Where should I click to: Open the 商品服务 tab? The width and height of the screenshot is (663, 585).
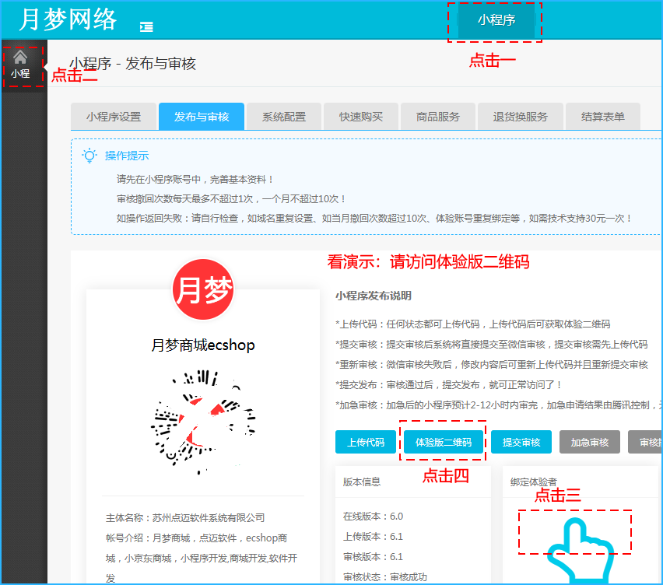(438, 117)
